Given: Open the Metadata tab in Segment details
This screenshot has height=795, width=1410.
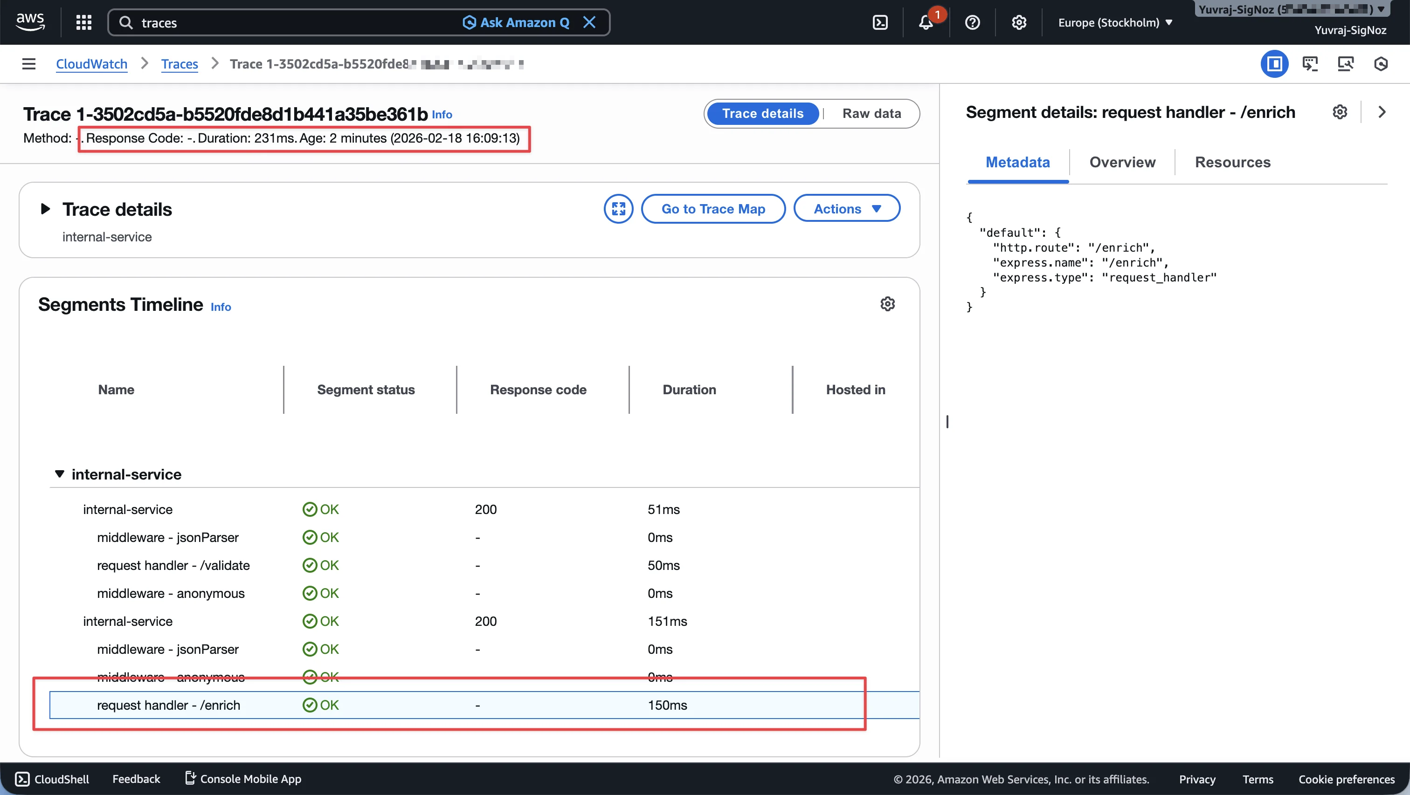Looking at the screenshot, I should tap(1017, 162).
